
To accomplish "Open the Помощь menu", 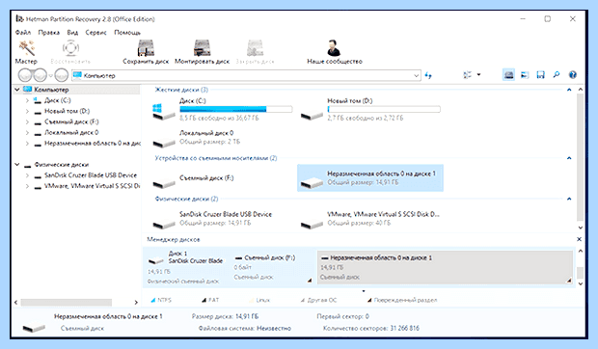I will 127,33.
